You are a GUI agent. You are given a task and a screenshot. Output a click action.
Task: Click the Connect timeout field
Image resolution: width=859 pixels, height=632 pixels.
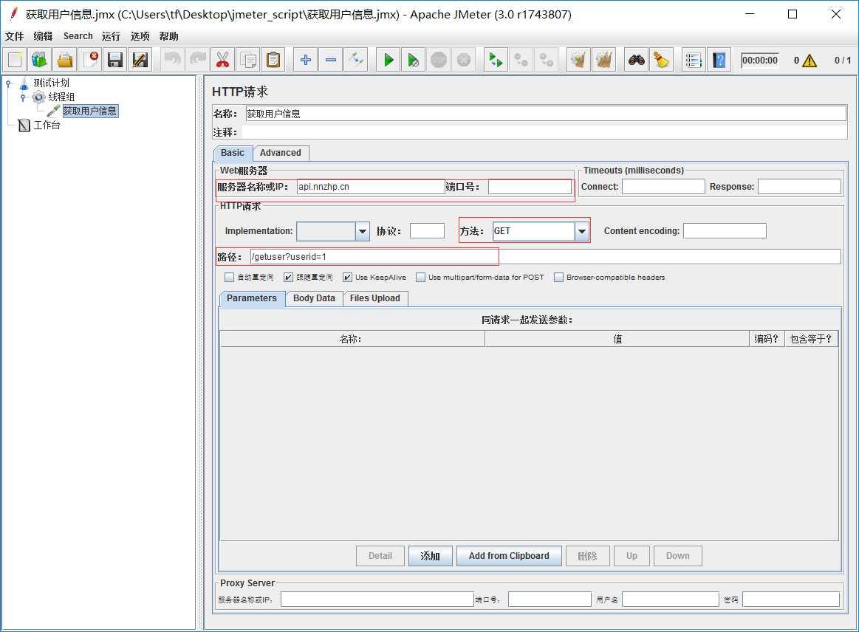coord(663,187)
